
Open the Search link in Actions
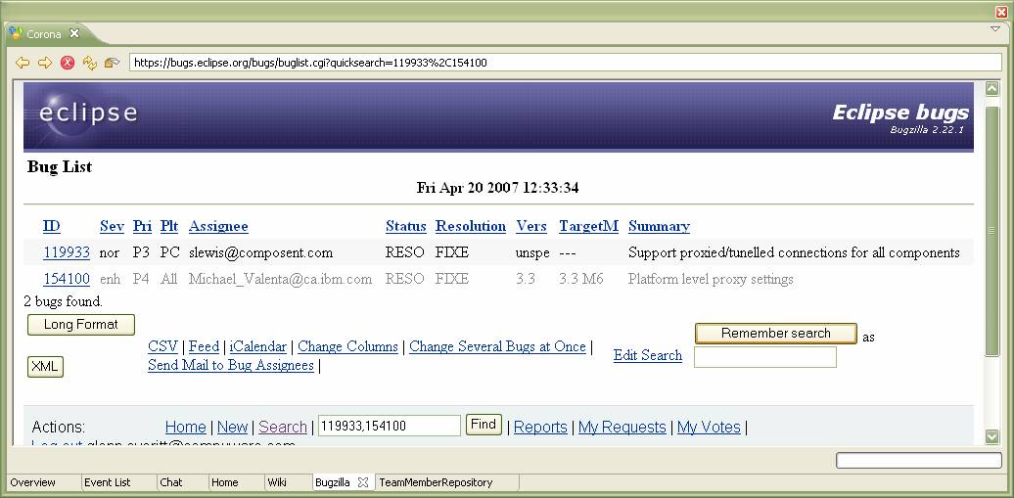point(283,427)
